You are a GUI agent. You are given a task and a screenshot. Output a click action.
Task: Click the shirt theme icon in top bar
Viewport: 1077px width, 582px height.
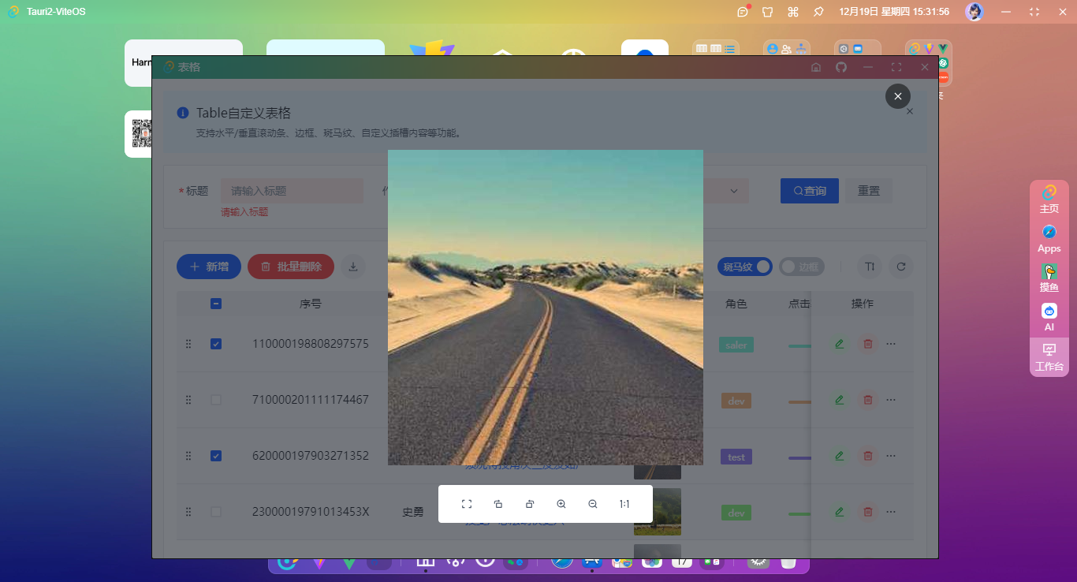click(768, 12)
